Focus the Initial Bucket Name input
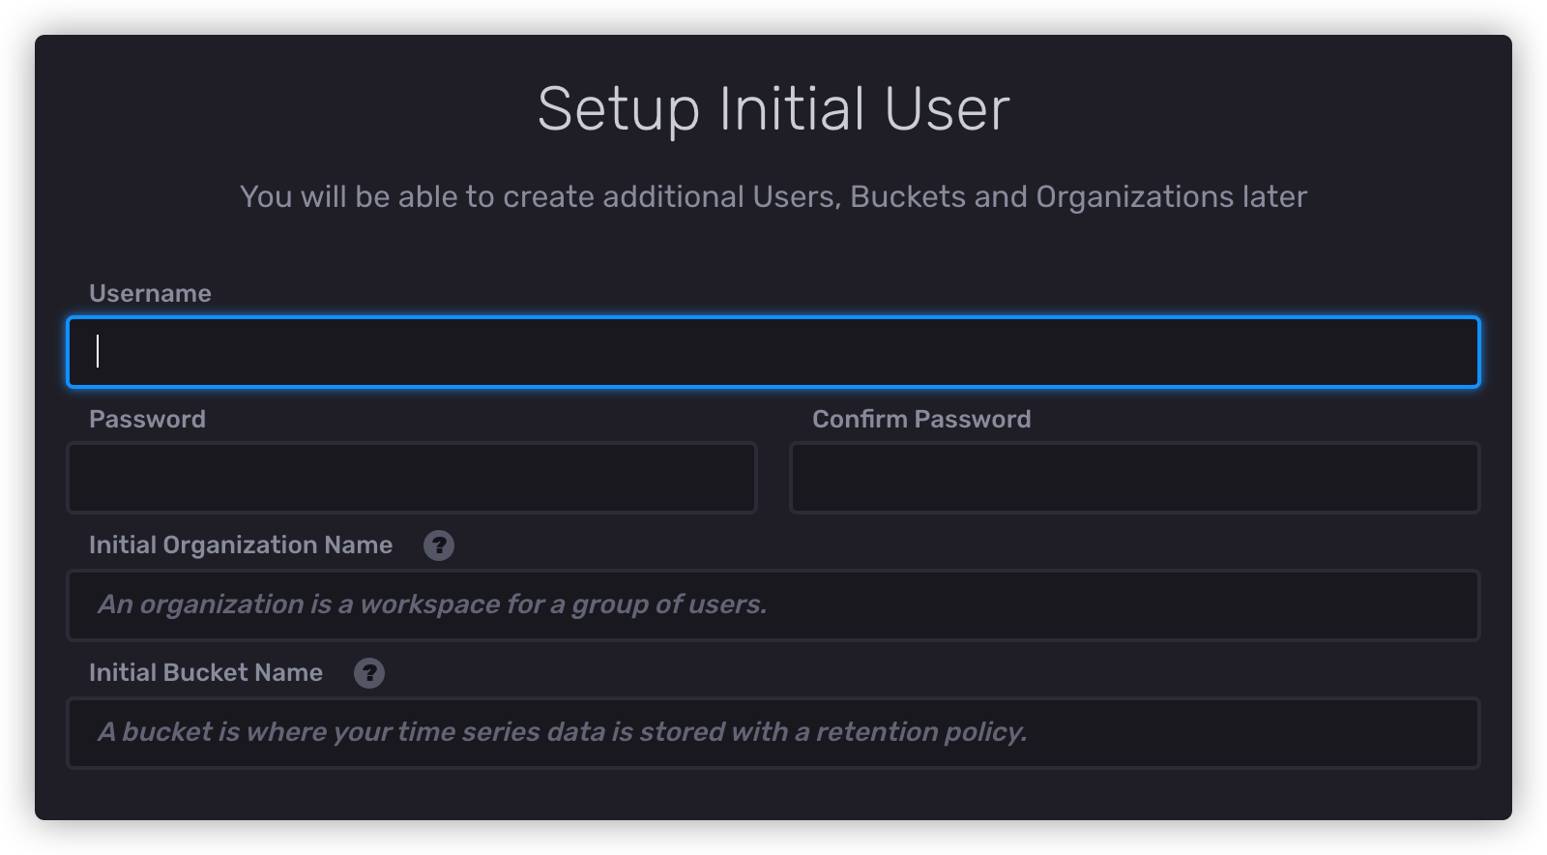Screen dimensions: 1547x855 pos(773,733)
